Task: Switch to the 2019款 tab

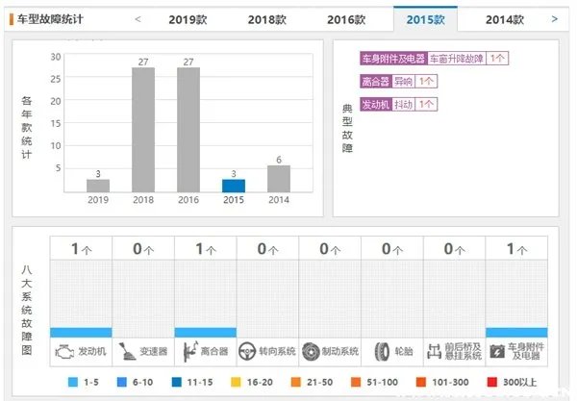Action: pos(186,18)
